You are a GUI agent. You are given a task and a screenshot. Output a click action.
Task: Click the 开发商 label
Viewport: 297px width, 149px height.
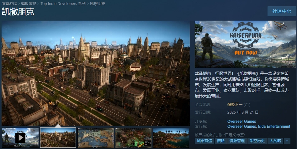[201, 121]
